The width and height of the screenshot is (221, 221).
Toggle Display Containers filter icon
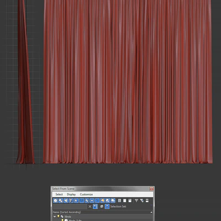[103, 201]
